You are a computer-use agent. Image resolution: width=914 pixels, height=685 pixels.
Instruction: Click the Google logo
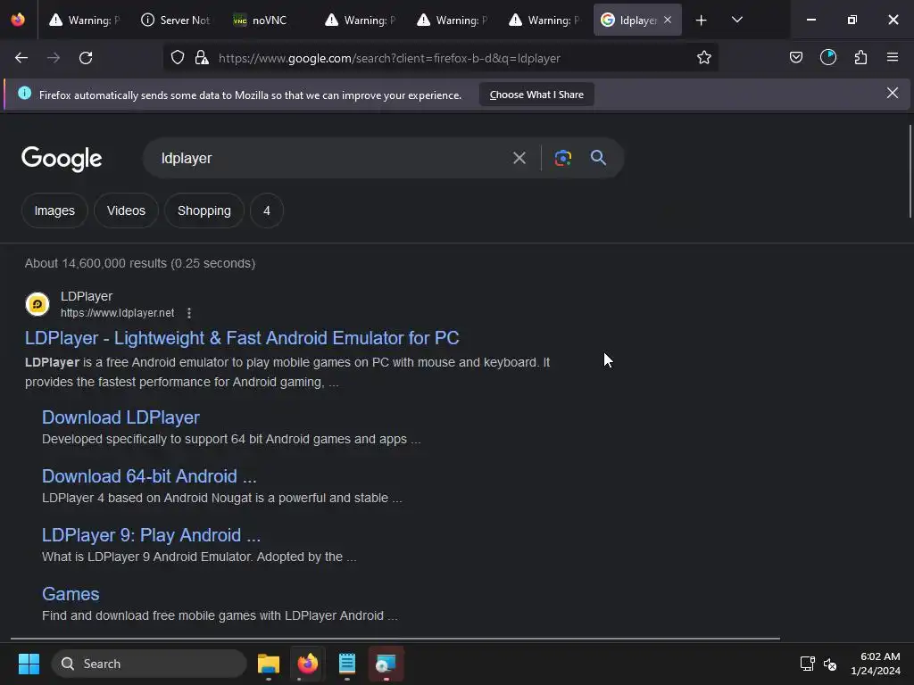[x=62, y=159]
